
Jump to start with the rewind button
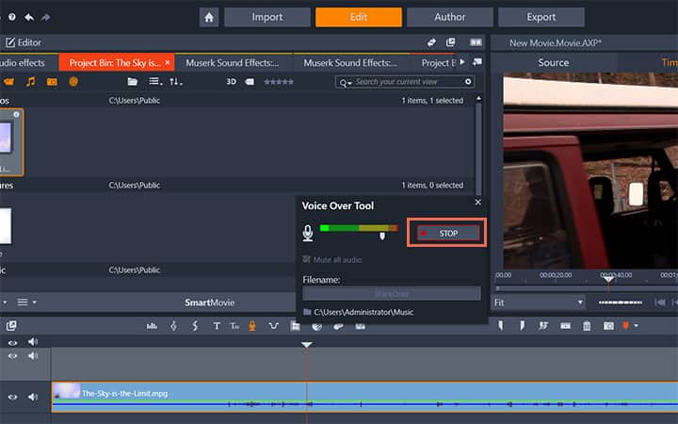click(660, 302)
